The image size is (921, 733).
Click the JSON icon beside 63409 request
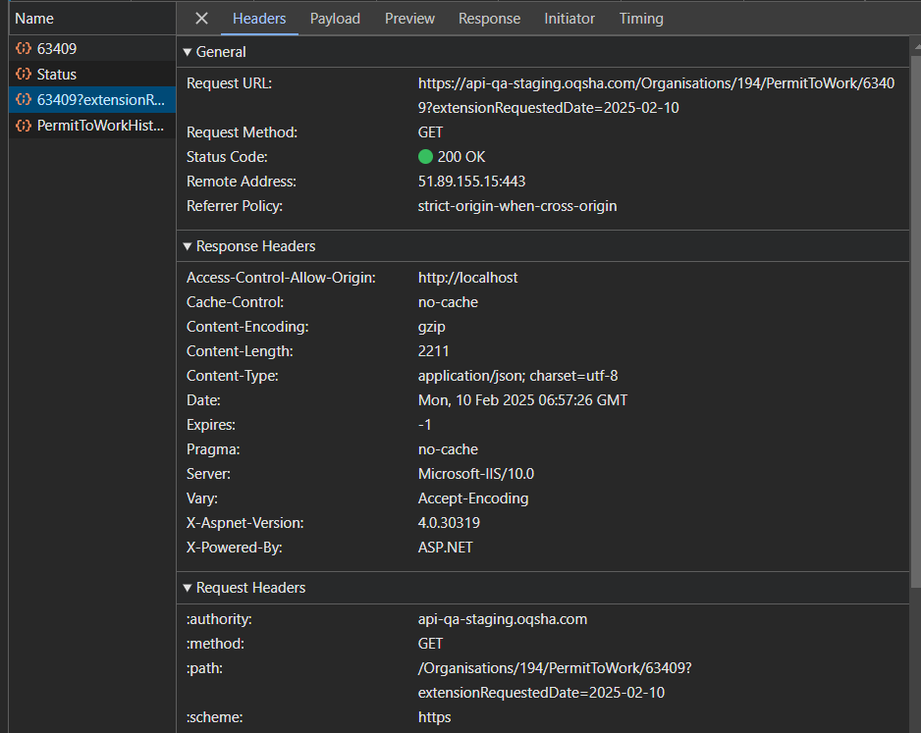[23, 48]
